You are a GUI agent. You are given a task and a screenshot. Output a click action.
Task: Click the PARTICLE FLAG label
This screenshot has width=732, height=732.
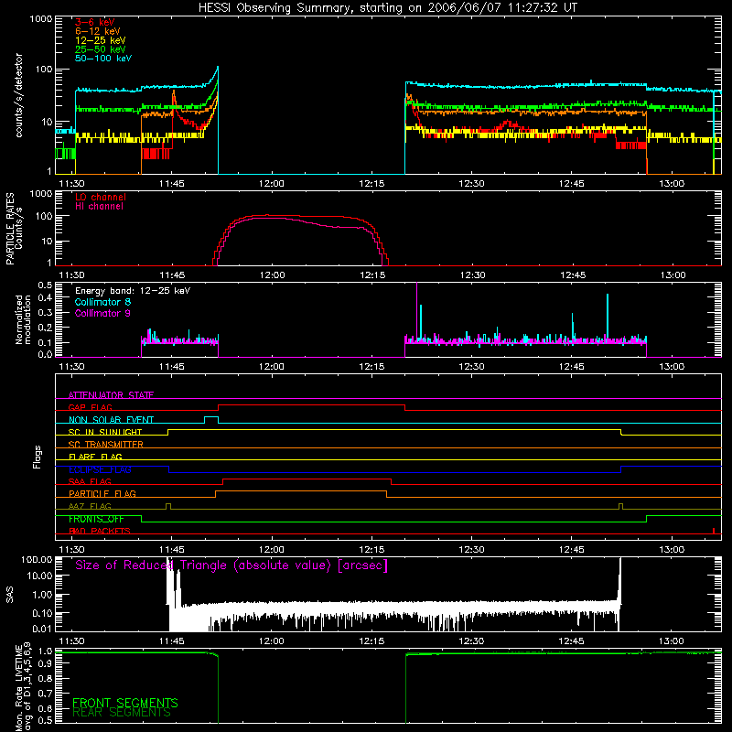pyautogui.click(x=102, y=494)
